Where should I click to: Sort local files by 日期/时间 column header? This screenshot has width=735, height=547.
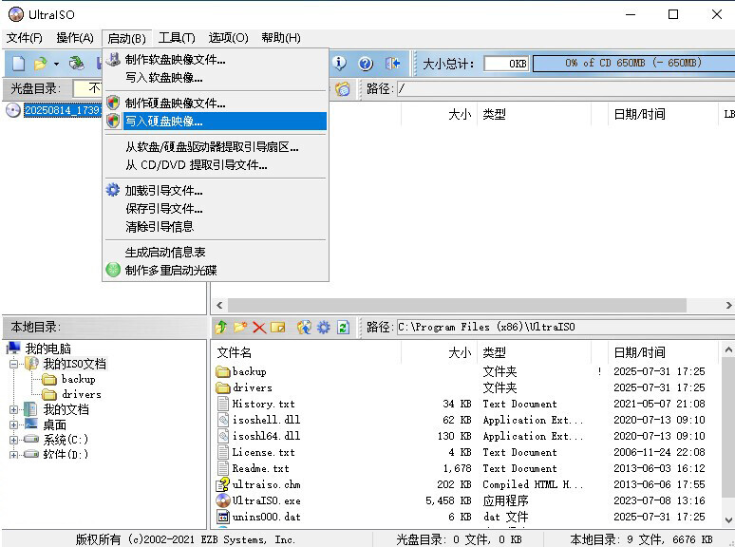(x=663, y=352)
